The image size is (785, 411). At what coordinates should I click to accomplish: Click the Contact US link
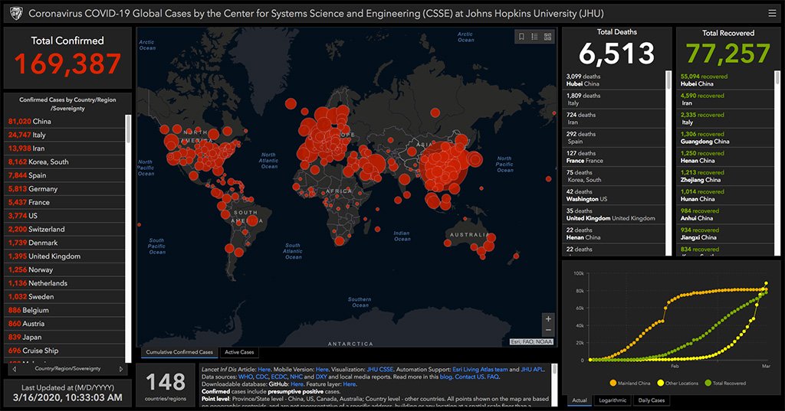pos(470,377)
